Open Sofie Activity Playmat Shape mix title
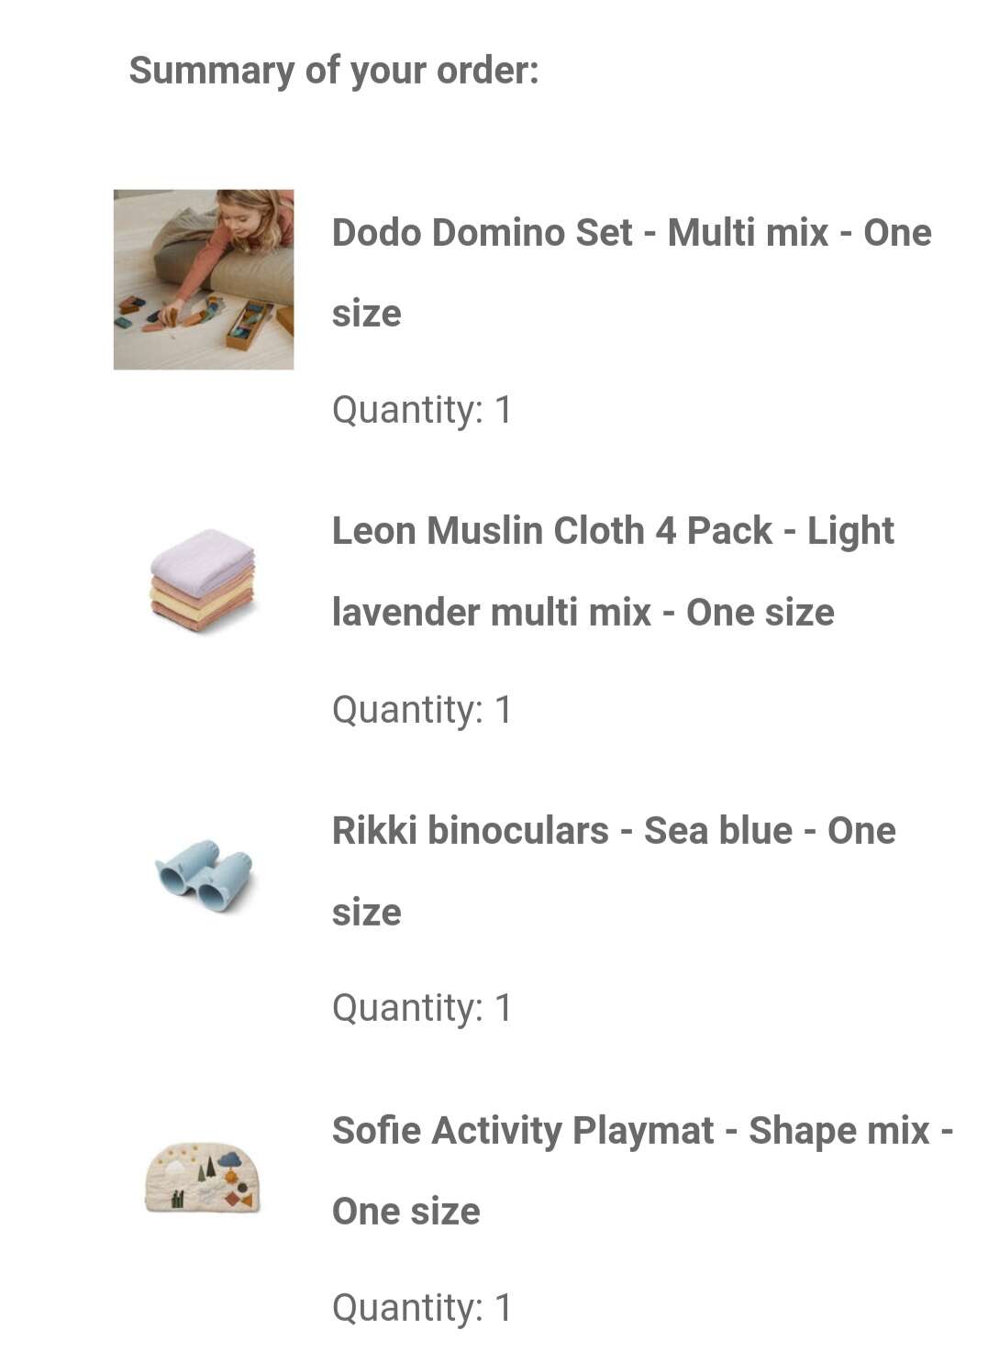This screenshot has height=1363, width=988. point(642,1170)
